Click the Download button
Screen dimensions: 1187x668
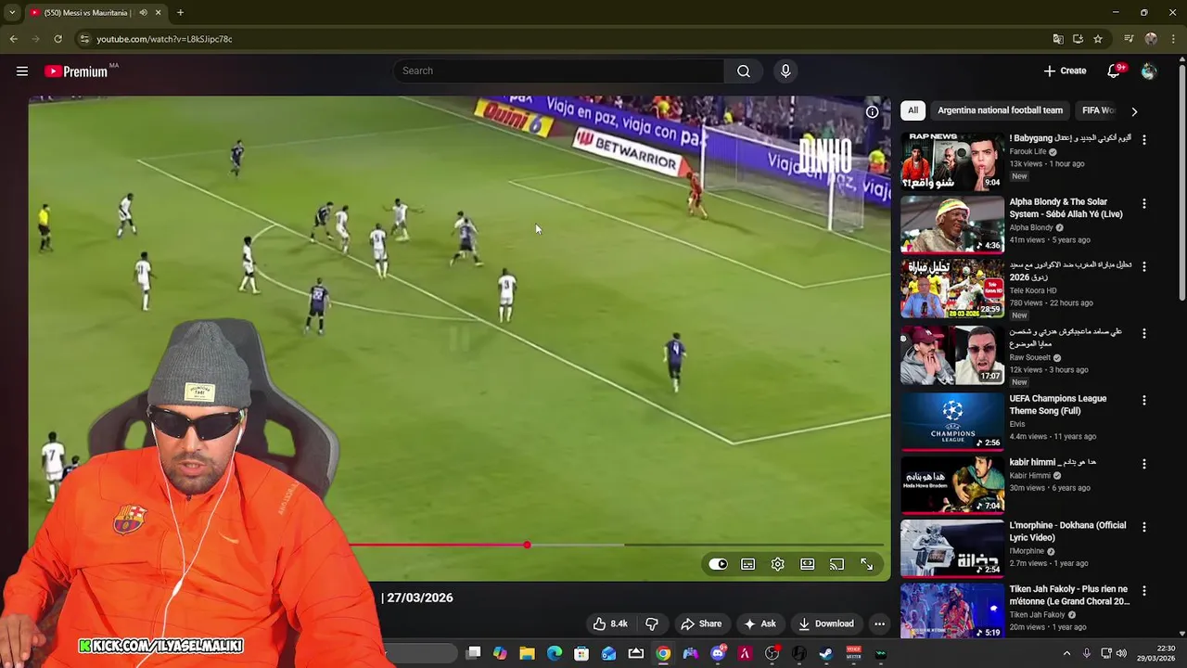pyautogui.click(x=826, y=623)
